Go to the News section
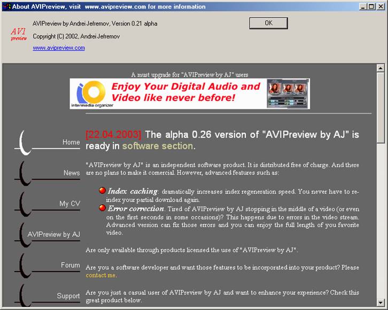 (x=71, y=173)
